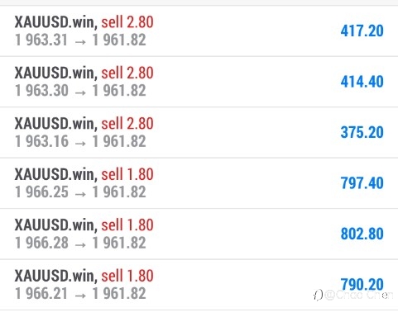Click the price line 1 963.16 → 1 961.82

[x=80, y=141]
